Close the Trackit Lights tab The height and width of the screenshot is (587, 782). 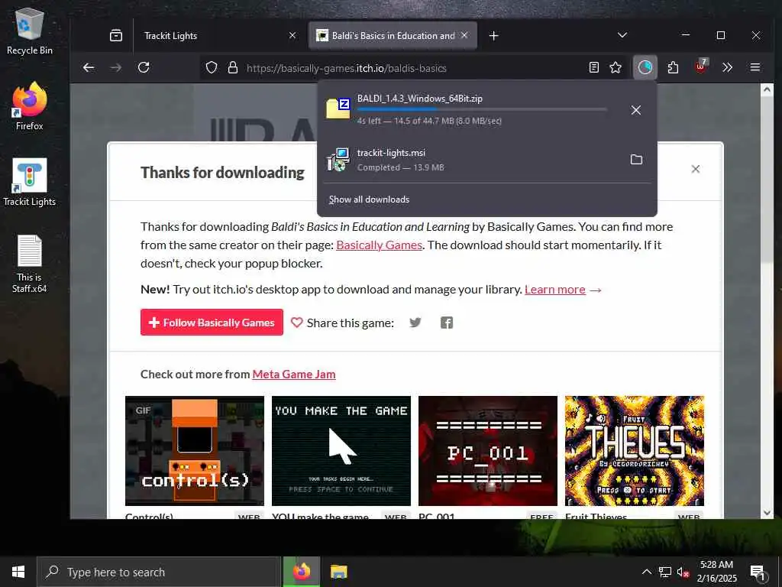pyautogui.click(x=292, y=35)
